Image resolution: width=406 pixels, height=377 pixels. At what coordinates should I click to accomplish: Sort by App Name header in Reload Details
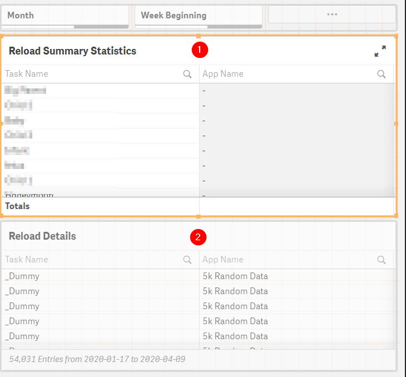pos(223,260)
